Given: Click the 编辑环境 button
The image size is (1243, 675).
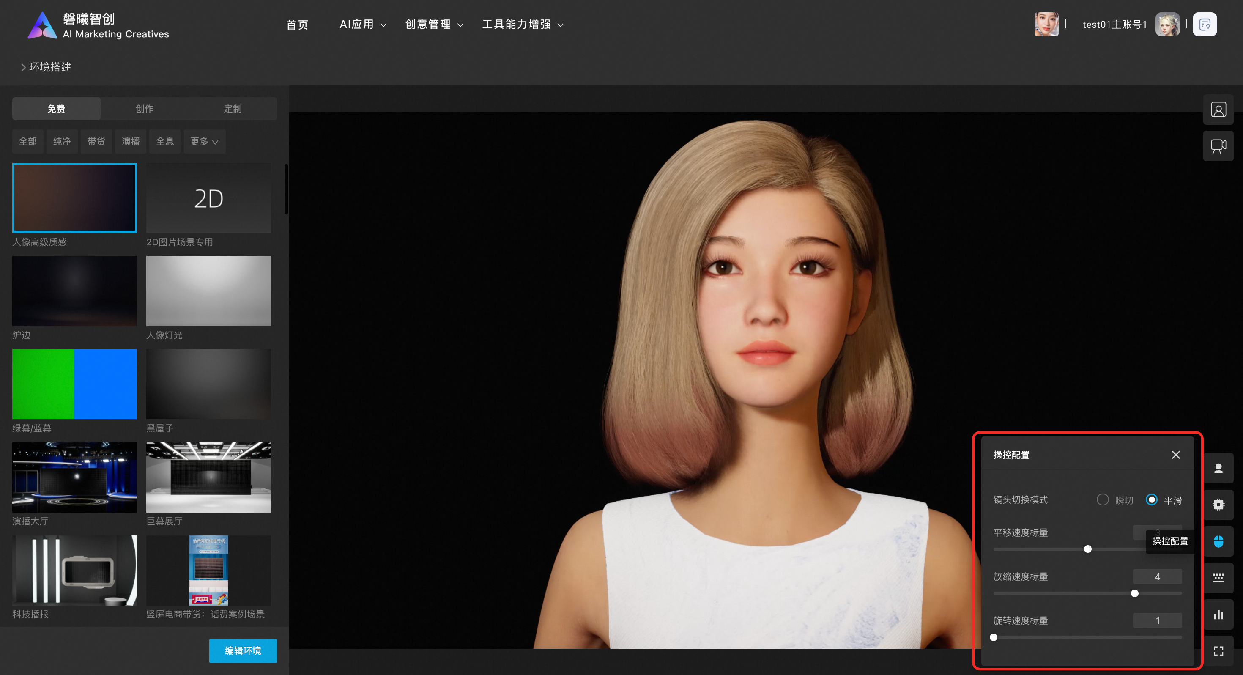Looking at the screenshot, I should 243,650.
